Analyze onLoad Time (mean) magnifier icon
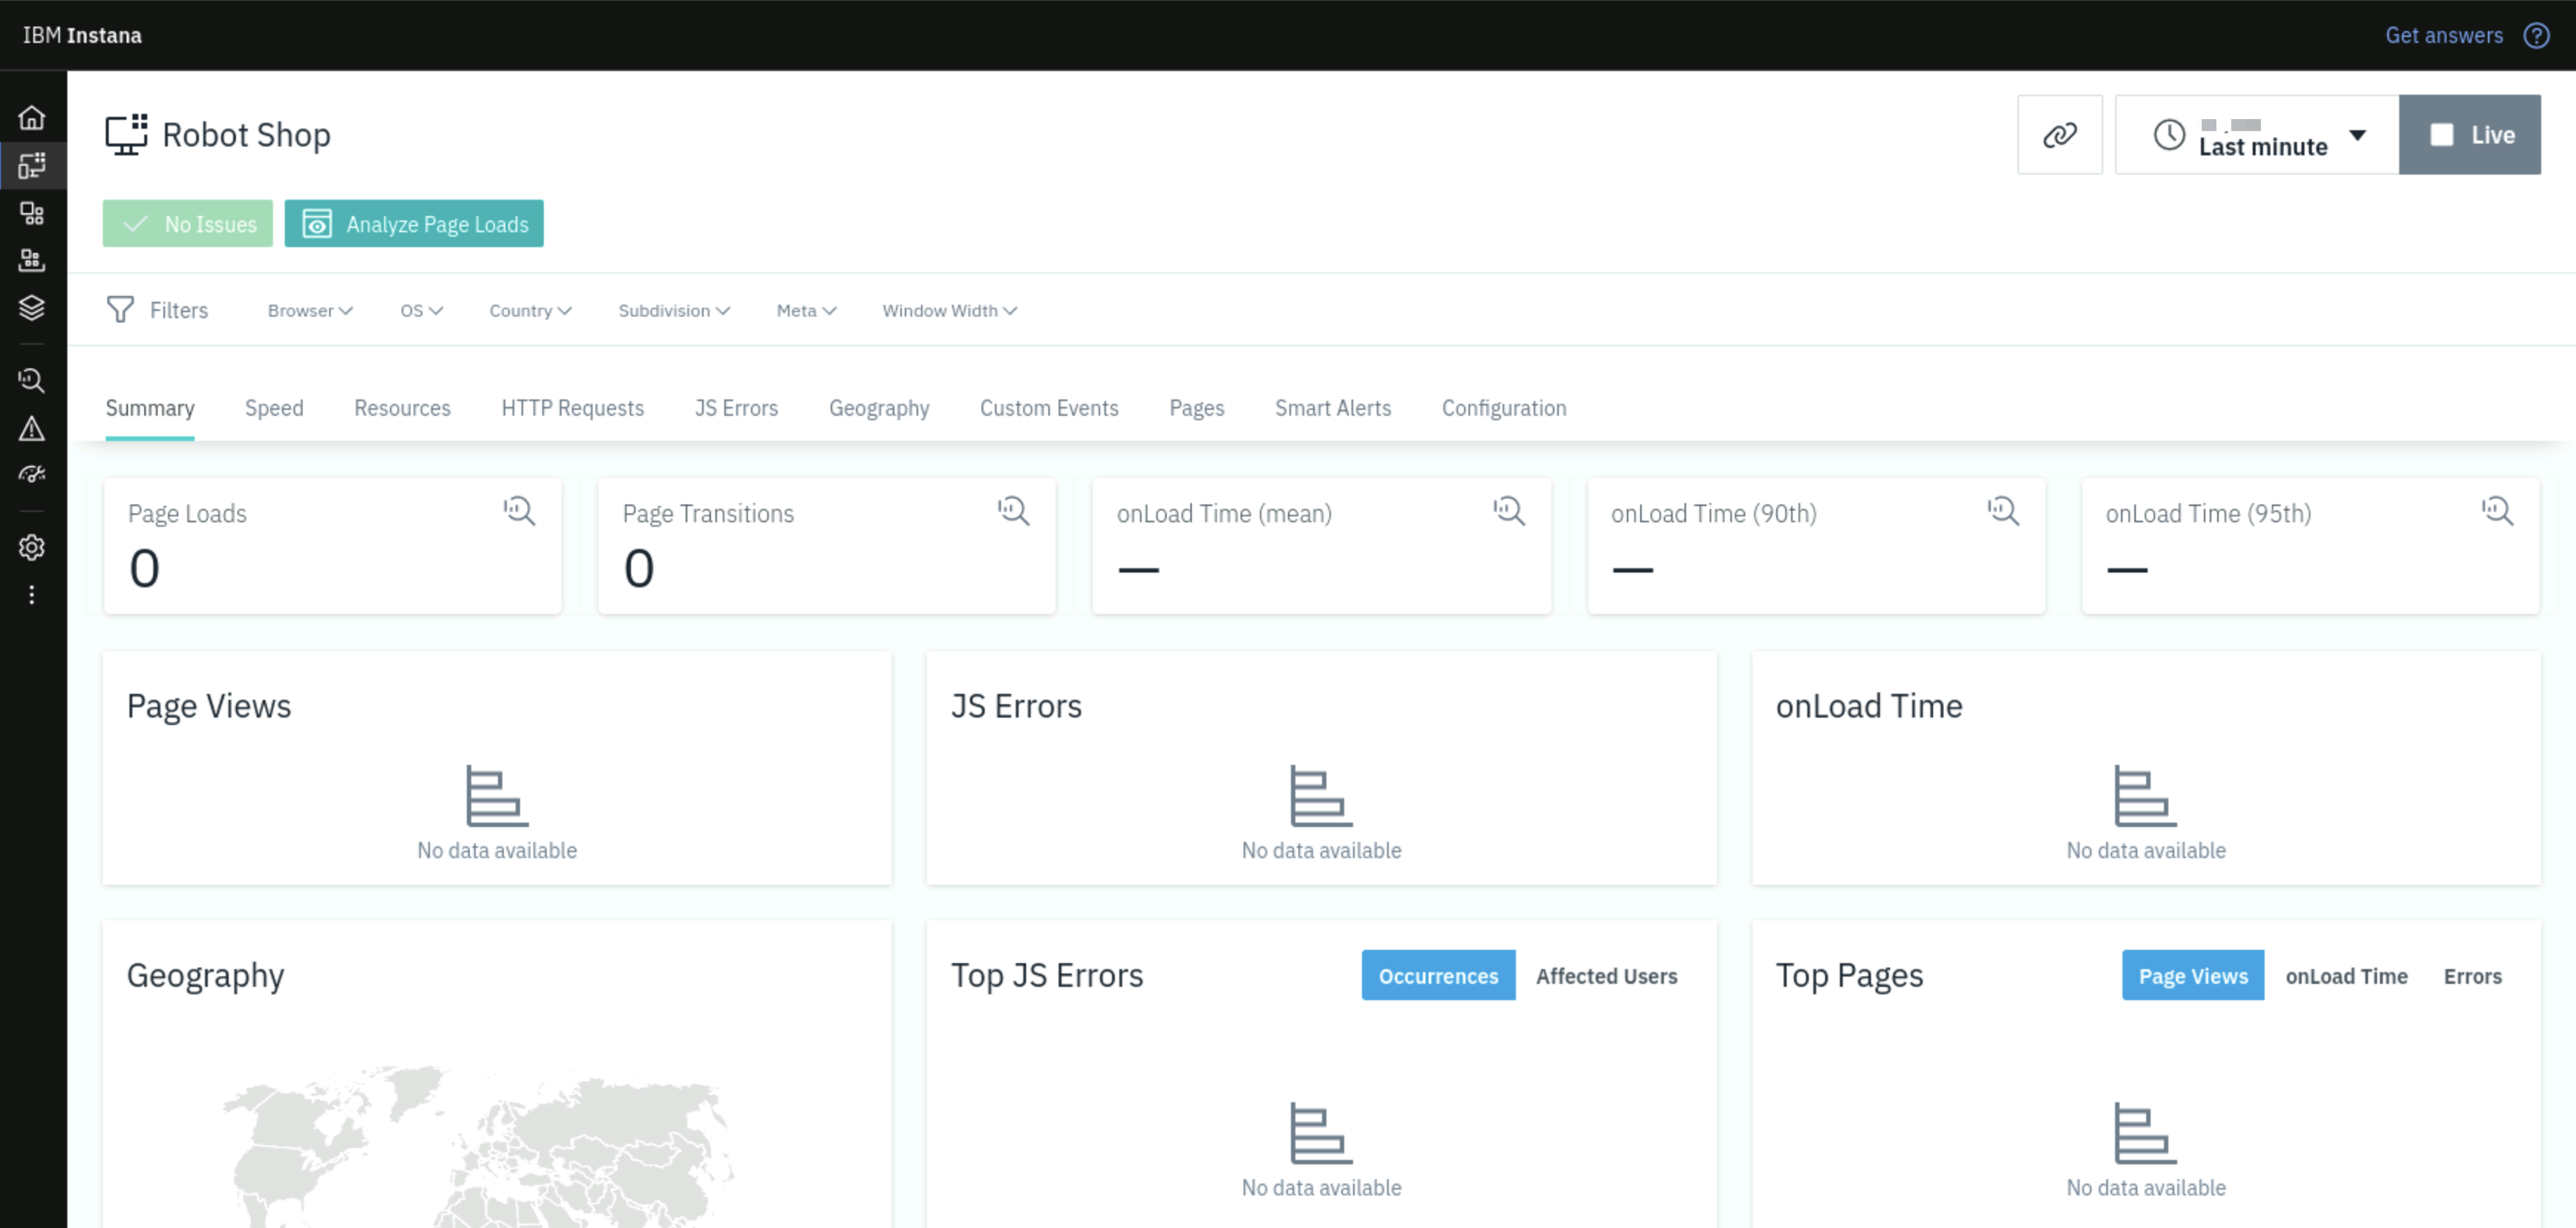The height and width of the screenshot is (1228, 2576). pos(1508,511)
